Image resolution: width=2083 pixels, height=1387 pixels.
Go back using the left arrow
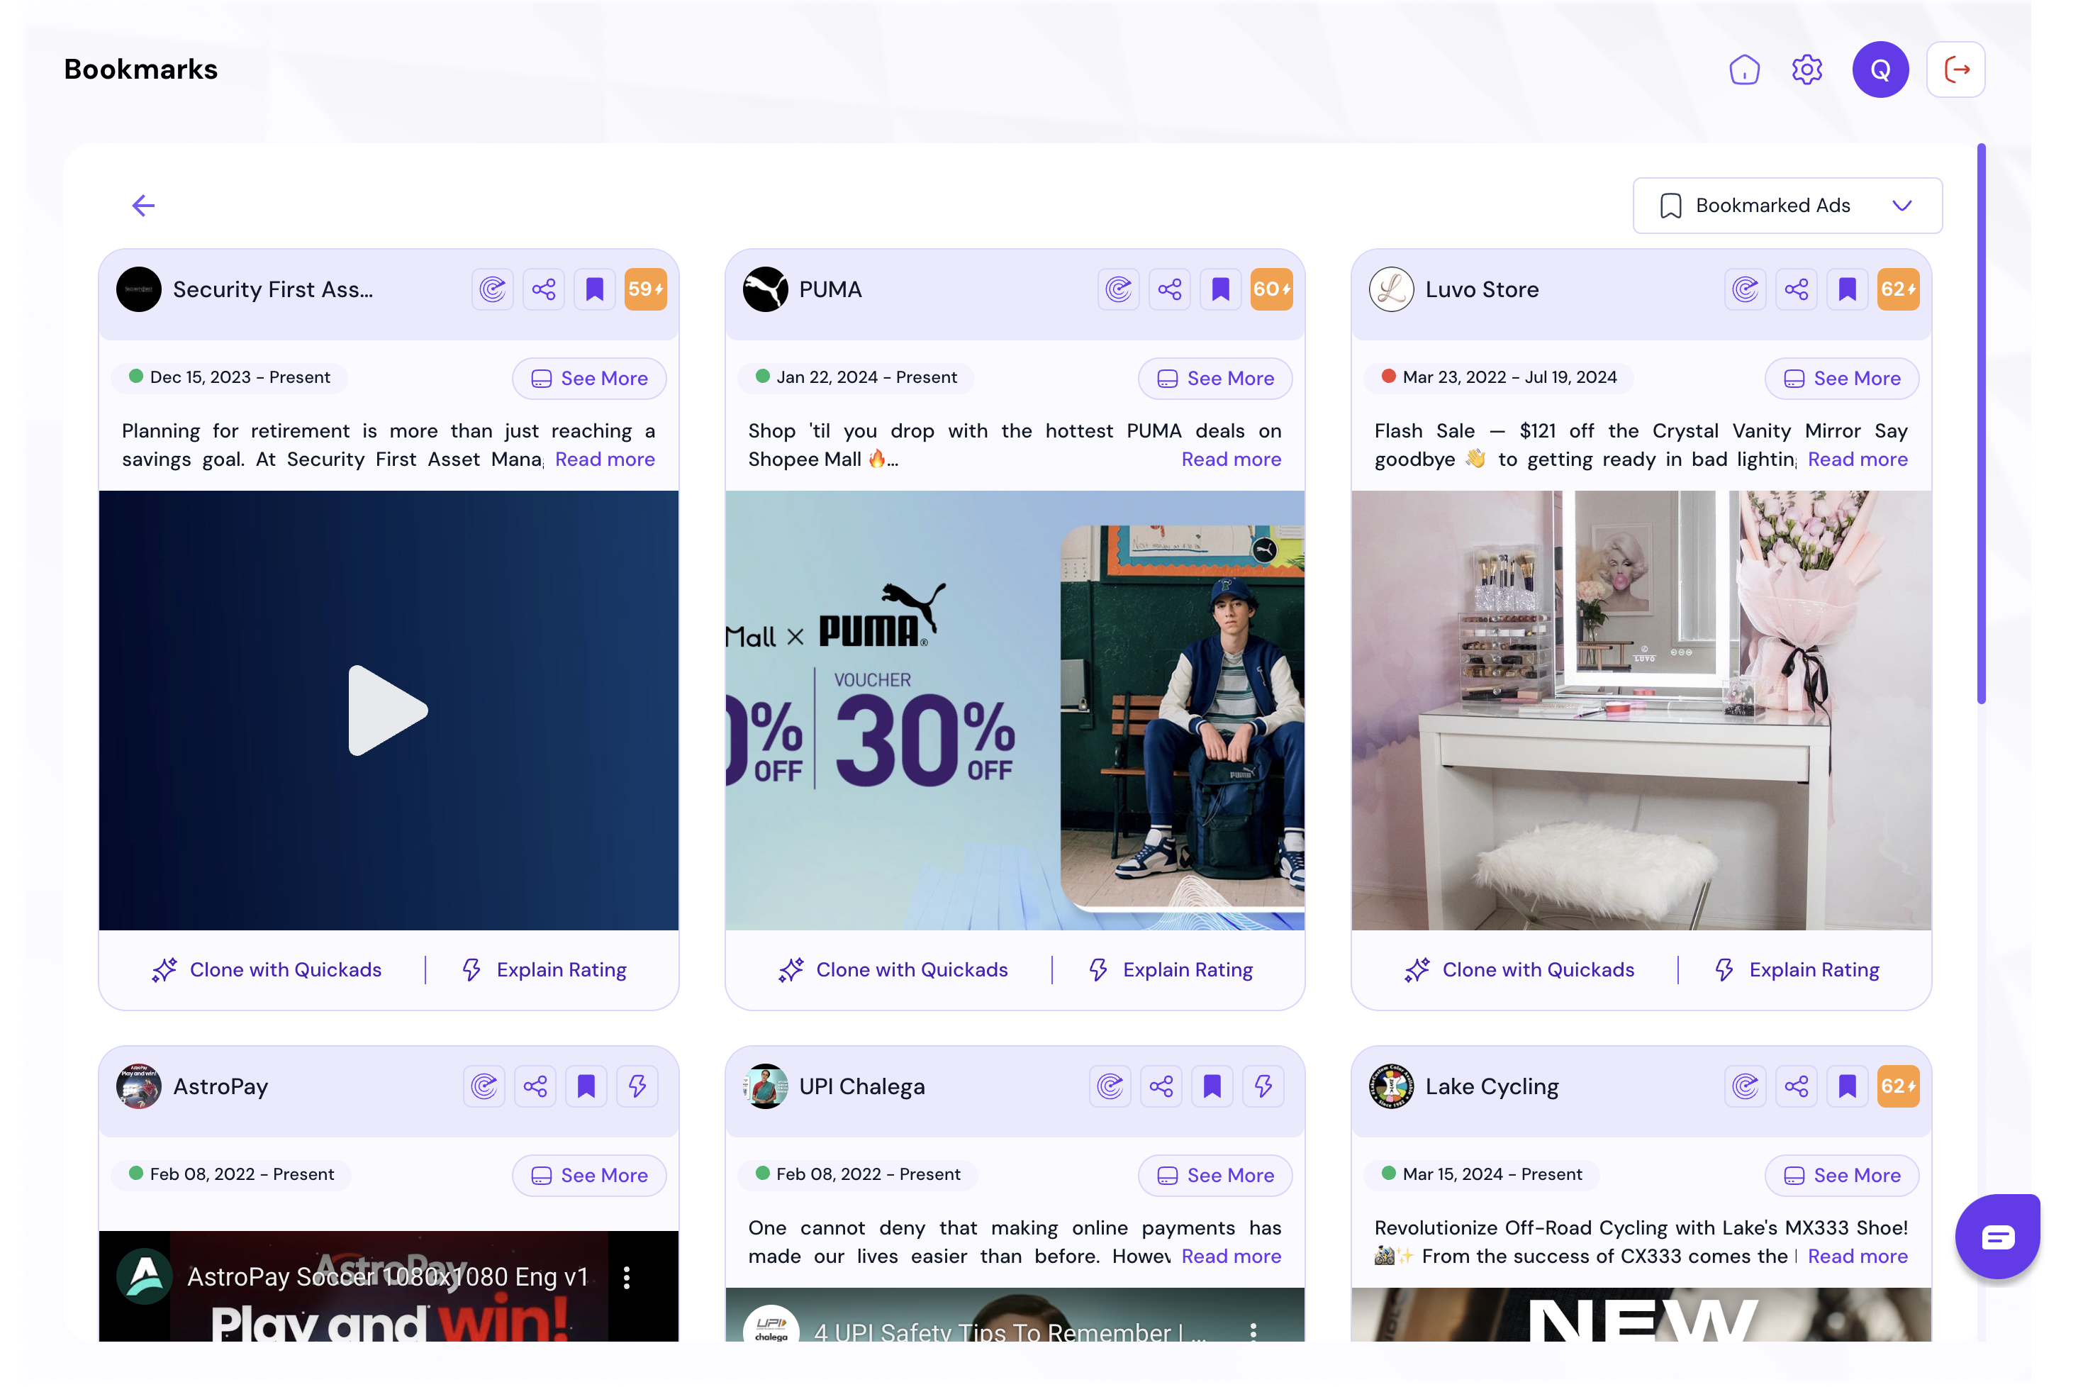click(143, 205)
